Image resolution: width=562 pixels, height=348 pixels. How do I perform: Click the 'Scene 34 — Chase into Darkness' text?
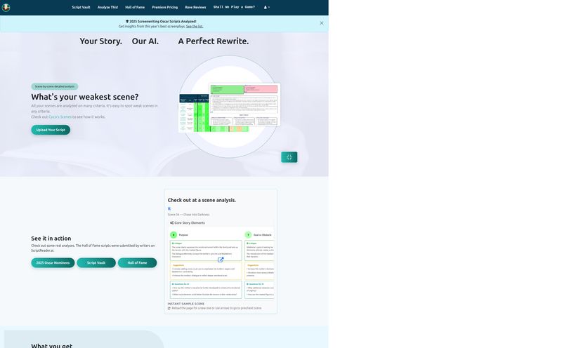188,215
